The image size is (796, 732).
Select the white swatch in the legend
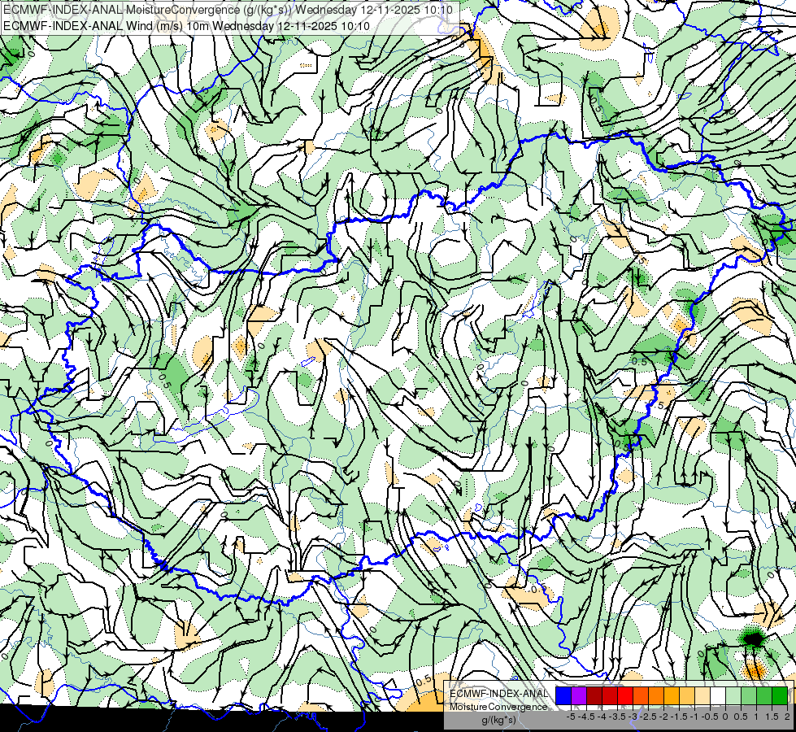718,696
